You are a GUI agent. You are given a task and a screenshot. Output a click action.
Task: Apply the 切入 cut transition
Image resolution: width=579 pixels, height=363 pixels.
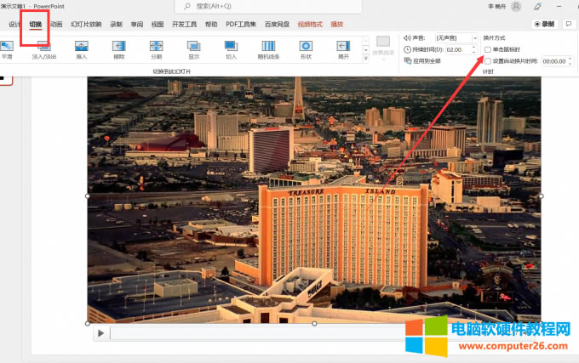231,48
